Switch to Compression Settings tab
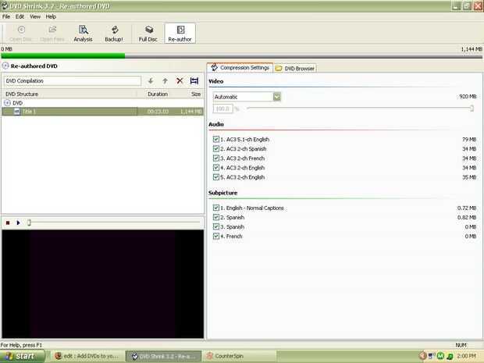The height and width of the screenshot is (363, 484). (240, 68)
